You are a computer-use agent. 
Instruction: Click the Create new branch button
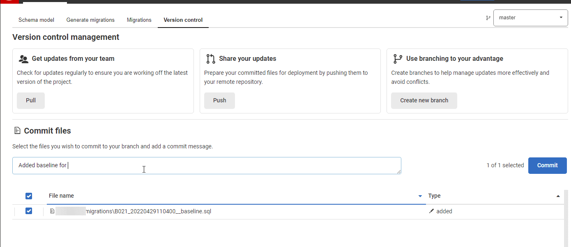(x=424, y=101)
